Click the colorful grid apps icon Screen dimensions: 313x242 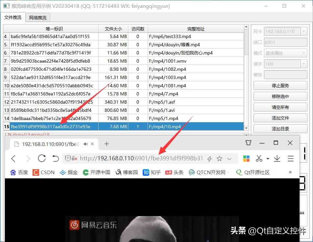(x=246, y=159)
